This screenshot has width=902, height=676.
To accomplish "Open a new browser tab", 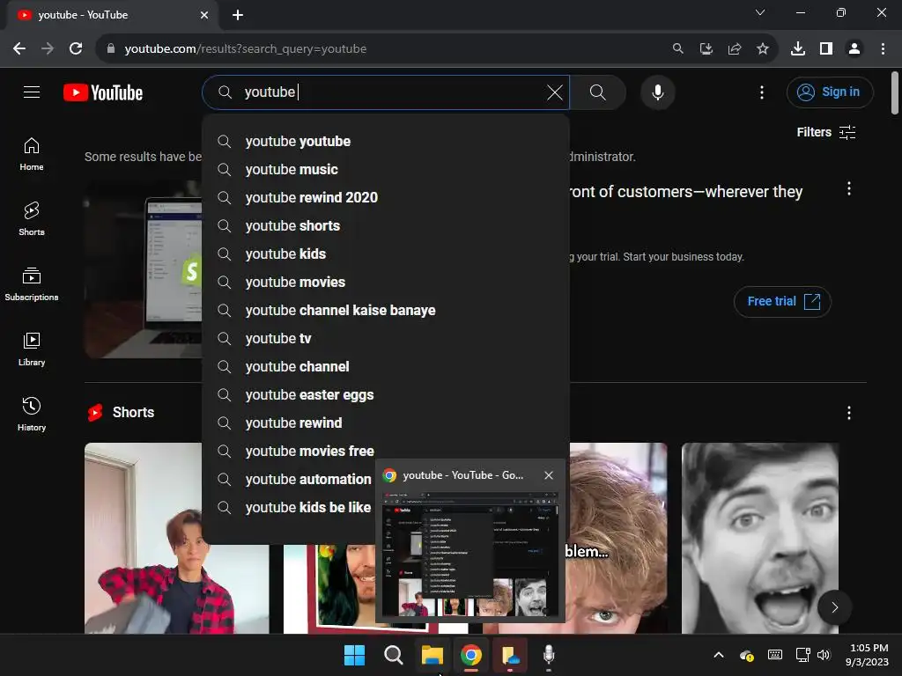I will 238,15.
